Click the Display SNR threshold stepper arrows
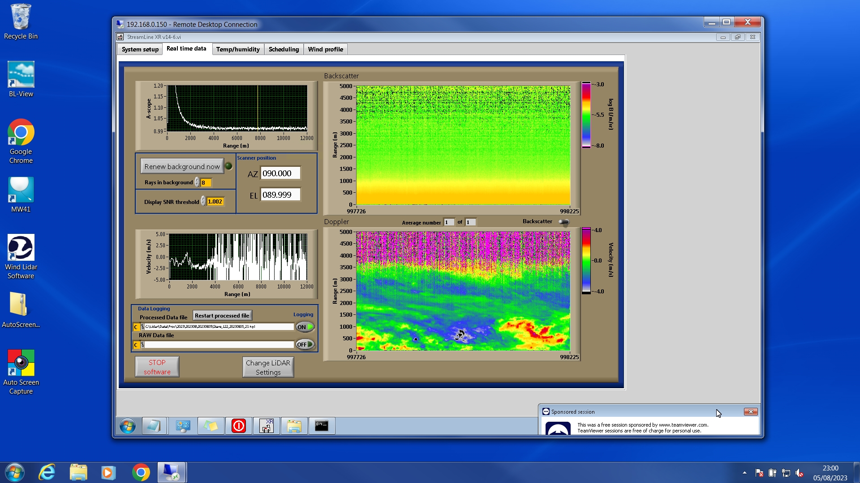The image size is (860, 483). pyautogui.click(x=203, y=201)
